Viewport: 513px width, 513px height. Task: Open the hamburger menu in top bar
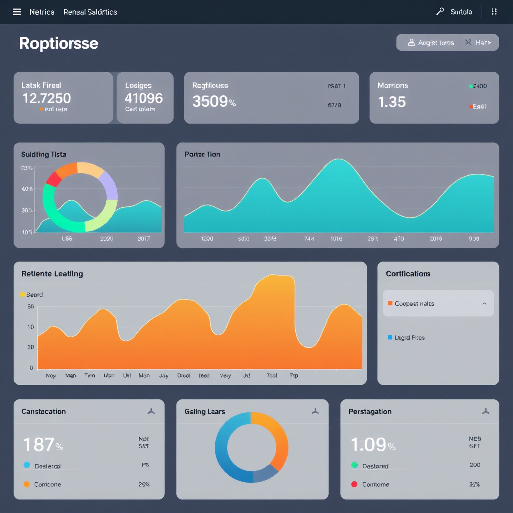coord(17,12)
